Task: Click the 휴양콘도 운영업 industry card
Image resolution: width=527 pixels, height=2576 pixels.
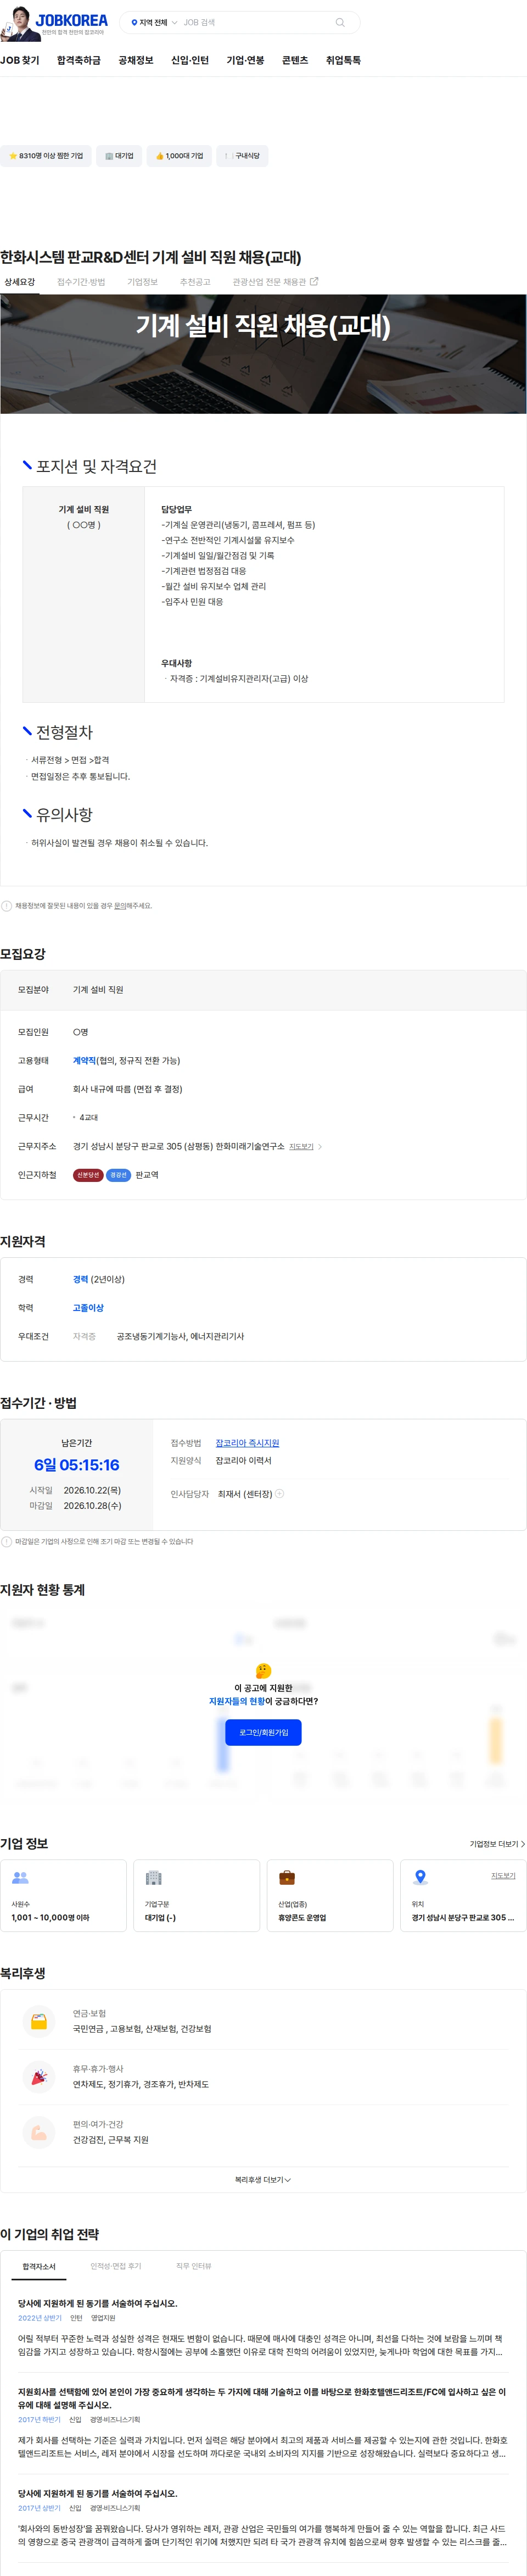Action: coord(329,1895)
